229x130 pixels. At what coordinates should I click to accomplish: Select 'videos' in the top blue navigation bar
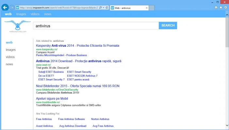point(35,14)
